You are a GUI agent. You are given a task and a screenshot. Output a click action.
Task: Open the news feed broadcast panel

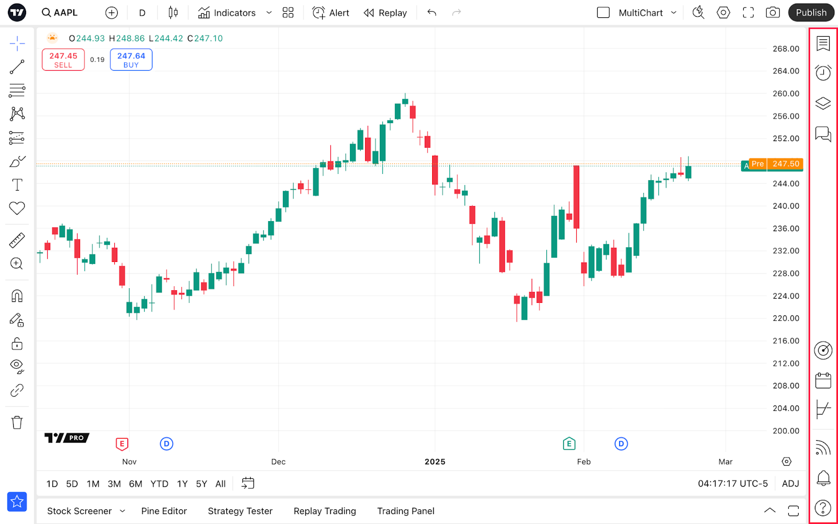(823, 447)
